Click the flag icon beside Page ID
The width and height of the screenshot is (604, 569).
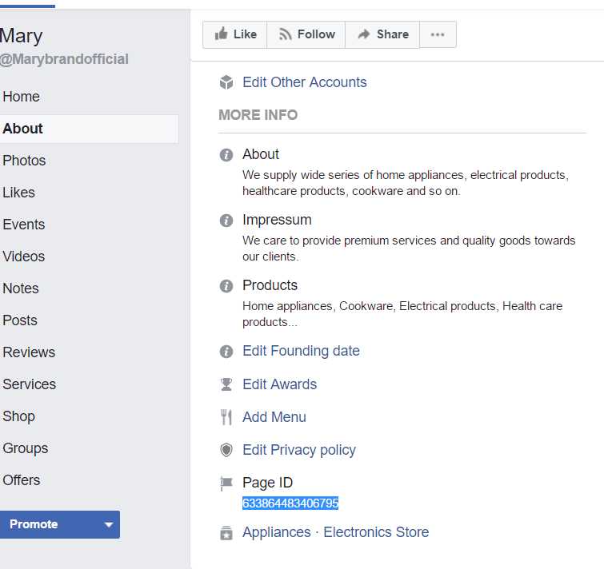click(x=226, y=483)
